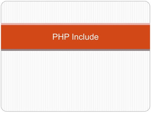Click the first letter 'P' of 'PHP'
This screenshot has height=113, width=151.
click(55, 37)
